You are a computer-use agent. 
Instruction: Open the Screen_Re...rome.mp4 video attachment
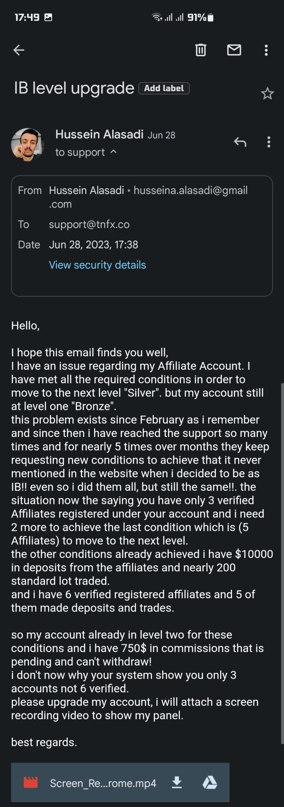click(103, 783)
